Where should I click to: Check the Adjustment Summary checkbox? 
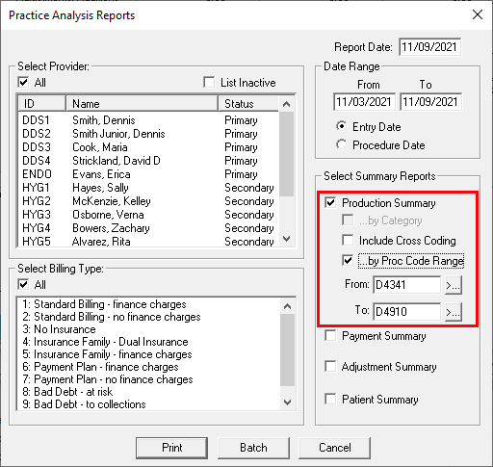[x=330, y=367]
